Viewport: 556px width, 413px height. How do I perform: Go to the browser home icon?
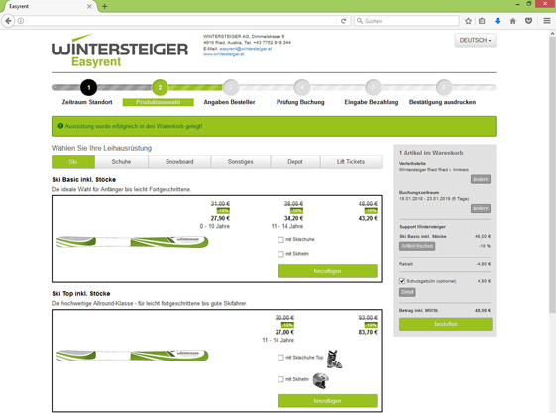[512, 21]
